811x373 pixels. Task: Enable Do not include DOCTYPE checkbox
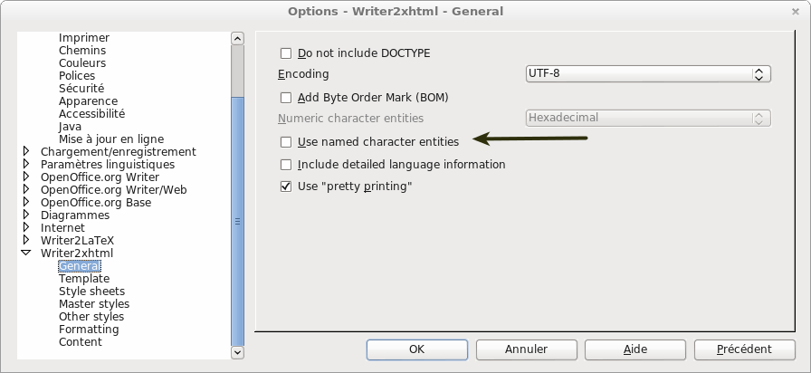286,53
